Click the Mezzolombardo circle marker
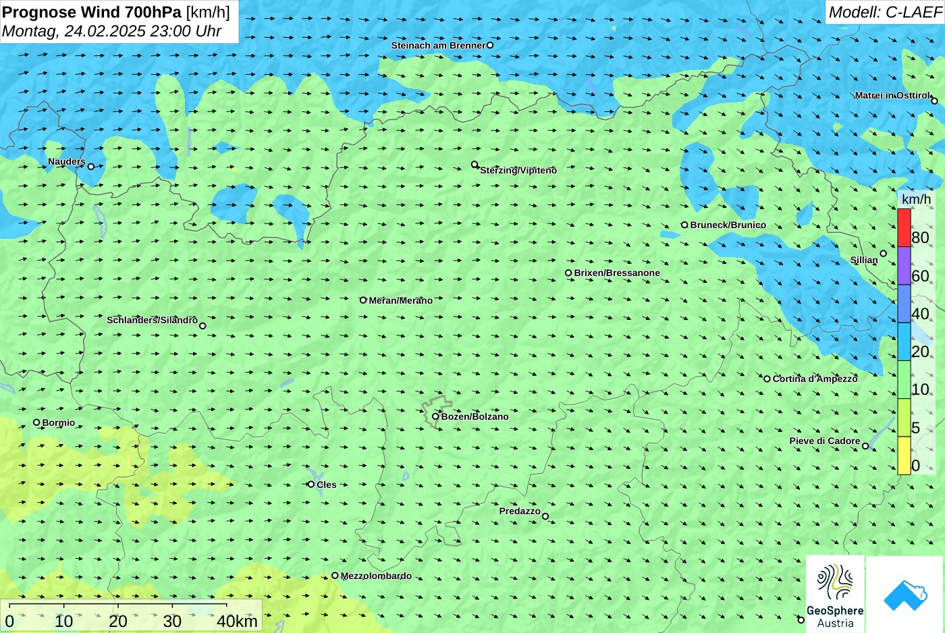Viewport: 945px width, 633px height. [335, 576]
